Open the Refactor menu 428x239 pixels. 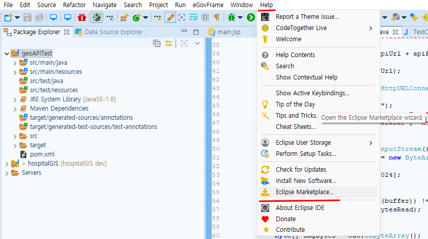tap(74, 5)
